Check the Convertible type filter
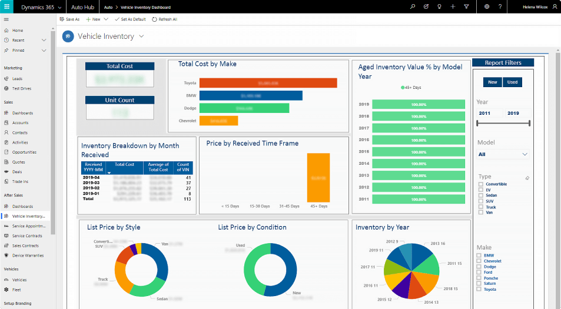Image resolution: width=561 pixels, height=309 pixels. click(x=480, y=184)
